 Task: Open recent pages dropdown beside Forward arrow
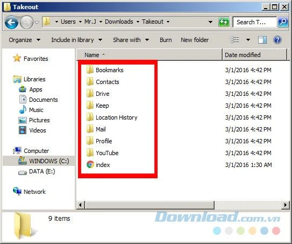coord(37,23)
